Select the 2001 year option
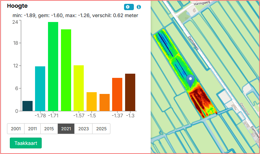The image size is (260, 154). click(x=16, y=129)
